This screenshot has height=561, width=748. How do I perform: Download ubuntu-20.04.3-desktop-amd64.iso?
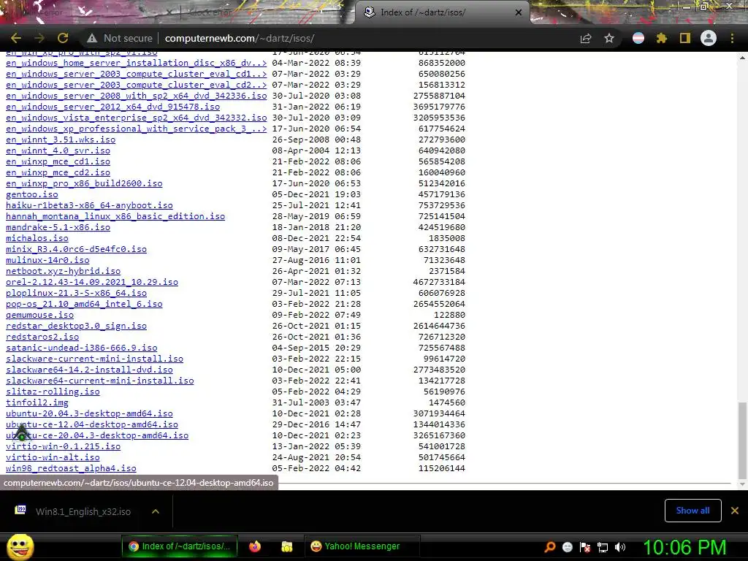pos(89,414)
